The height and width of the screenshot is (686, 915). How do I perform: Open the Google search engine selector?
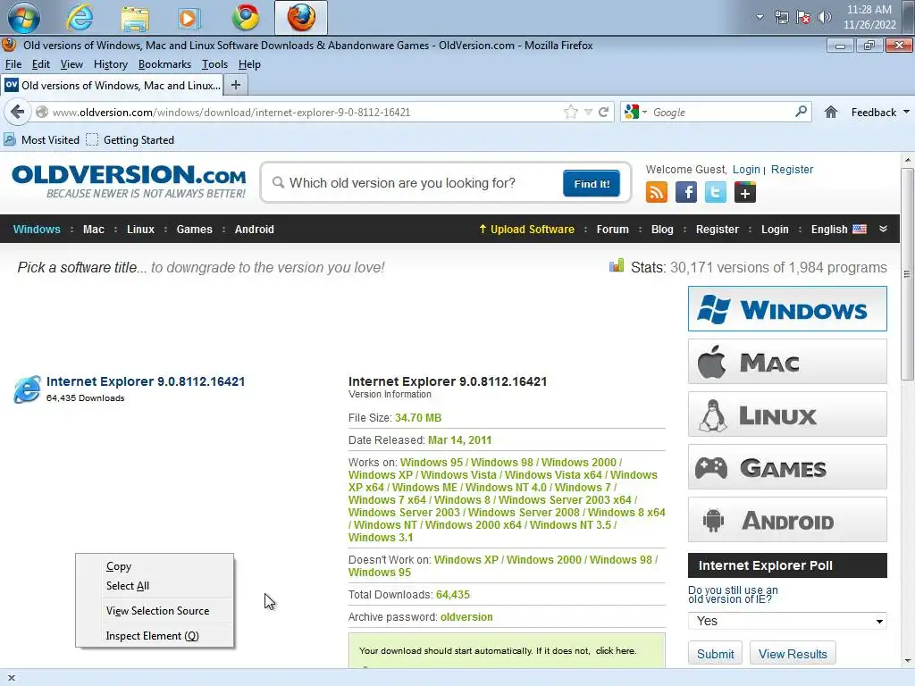[x=635, y=112]
